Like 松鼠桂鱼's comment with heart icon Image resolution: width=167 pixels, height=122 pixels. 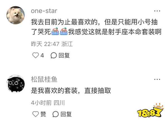(x=35, y=114)
